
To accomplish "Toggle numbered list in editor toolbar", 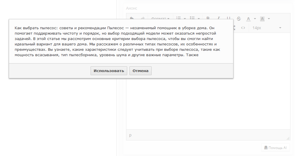I will coord(178,18).
